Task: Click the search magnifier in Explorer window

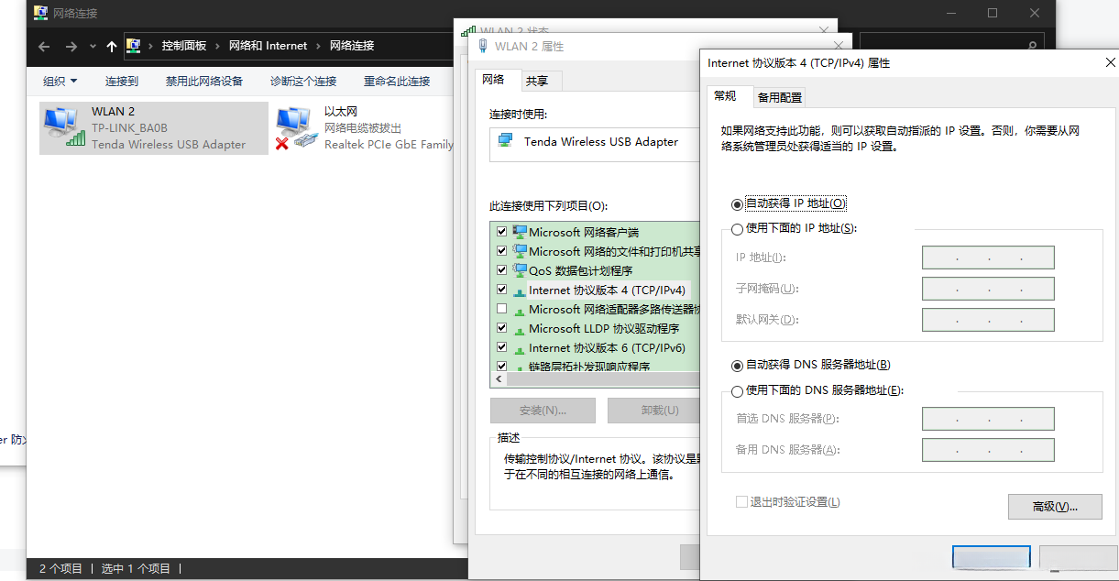Action: click(1031, 46)
